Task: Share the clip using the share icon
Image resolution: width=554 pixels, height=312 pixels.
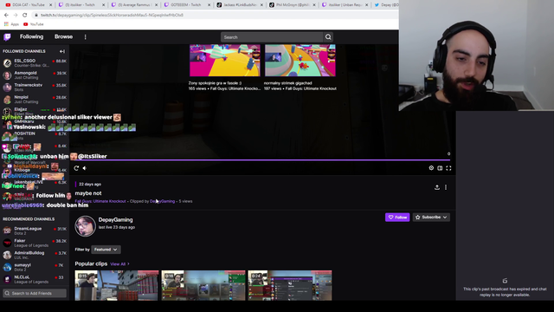Action: coord(437,187)
